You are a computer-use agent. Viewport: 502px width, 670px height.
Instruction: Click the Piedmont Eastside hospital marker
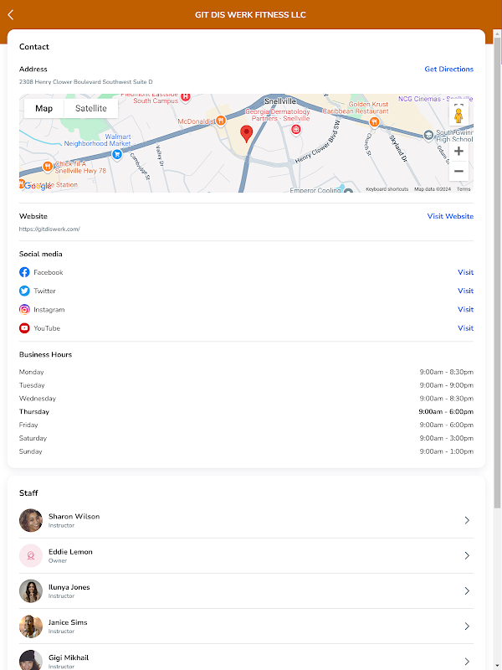185,97
